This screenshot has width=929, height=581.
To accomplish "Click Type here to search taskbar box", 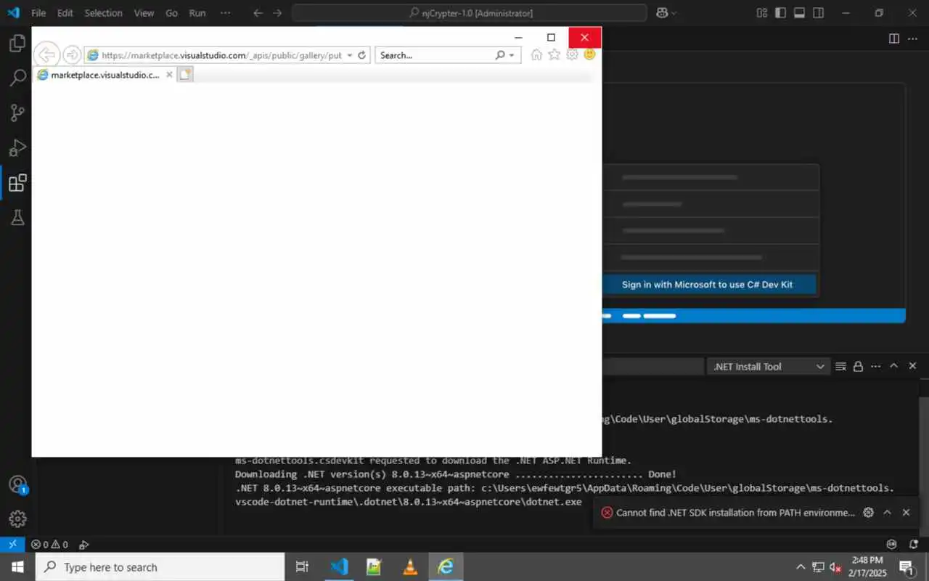I will pos(160,567).
